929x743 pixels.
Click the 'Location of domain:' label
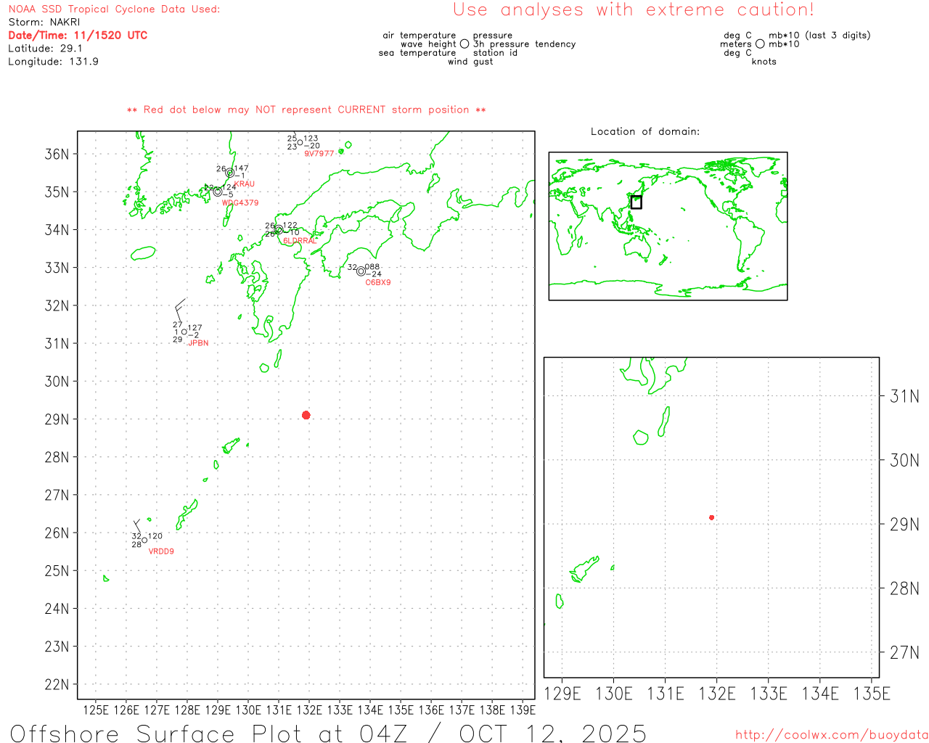click(x=645, y=131)
